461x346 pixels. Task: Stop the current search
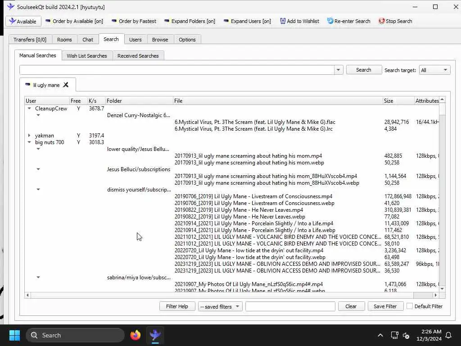pos(395,21)
